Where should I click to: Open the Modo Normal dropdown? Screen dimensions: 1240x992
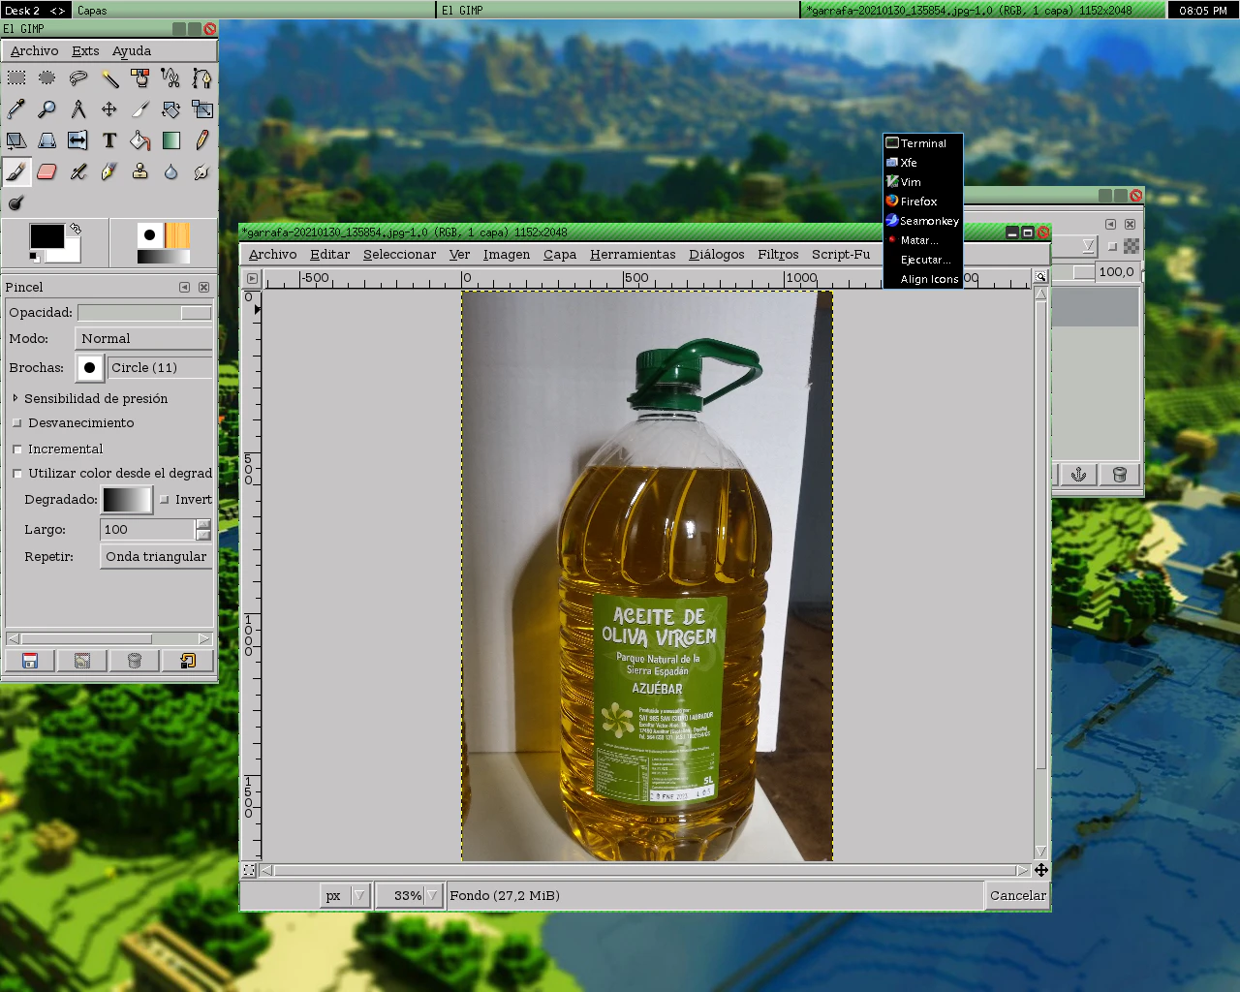pyautogui.click(x=143, y=338)
